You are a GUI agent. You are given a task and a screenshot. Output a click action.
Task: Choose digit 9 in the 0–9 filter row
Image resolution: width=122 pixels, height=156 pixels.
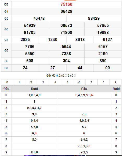[115, 82]
